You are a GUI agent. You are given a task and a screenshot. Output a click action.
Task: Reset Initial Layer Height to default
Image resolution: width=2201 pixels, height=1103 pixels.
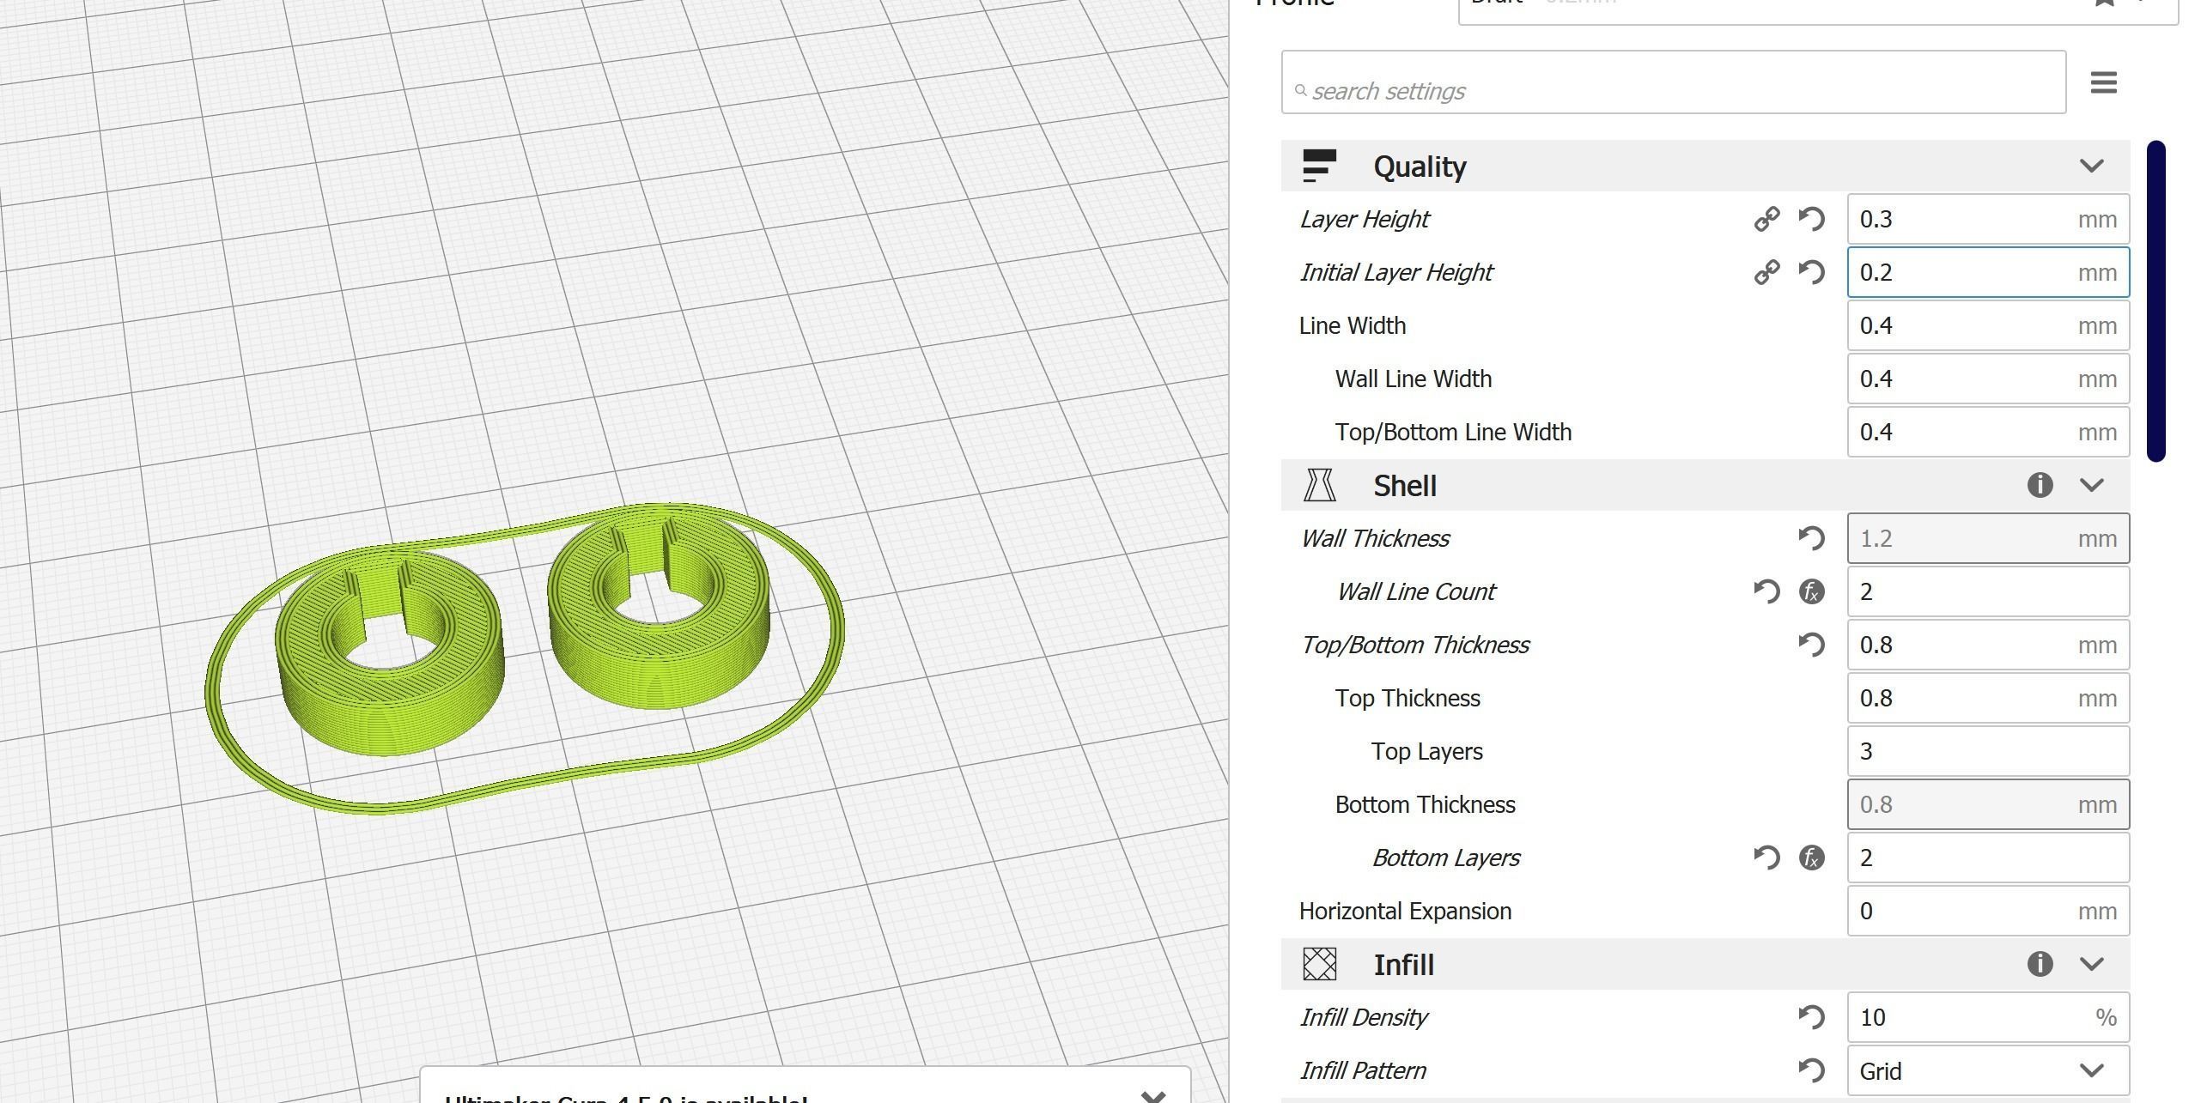tap(1811, 272)
